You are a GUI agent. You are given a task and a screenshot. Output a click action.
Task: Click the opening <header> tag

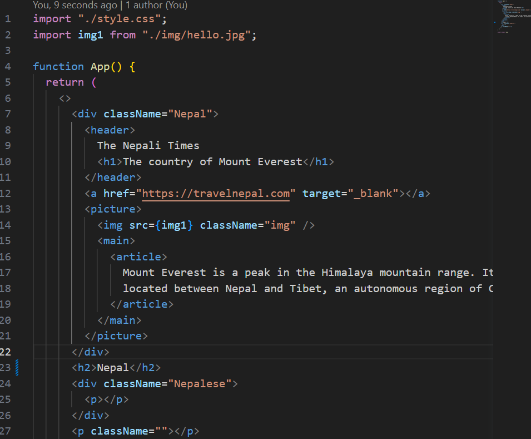click(110, 130)
